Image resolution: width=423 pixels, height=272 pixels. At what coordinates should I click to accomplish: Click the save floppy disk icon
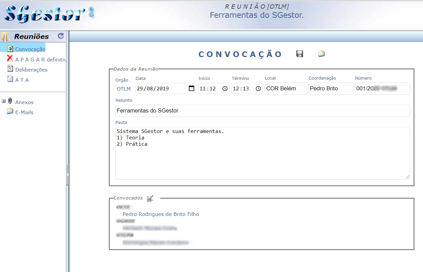[x=300, y=54]
